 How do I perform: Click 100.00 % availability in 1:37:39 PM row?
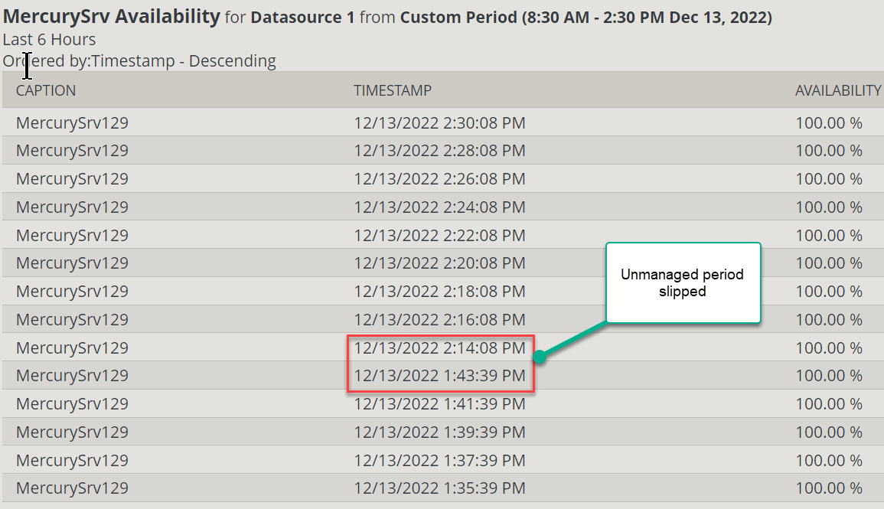point(829,460)
